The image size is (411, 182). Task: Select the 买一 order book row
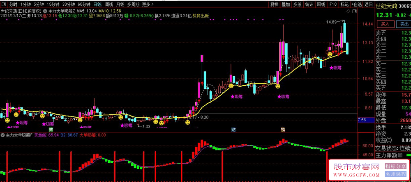pyautogui.click(x=393, y=64)
